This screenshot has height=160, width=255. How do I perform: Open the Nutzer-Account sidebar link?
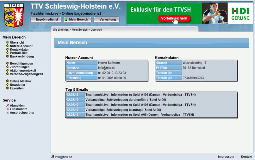tap(21, 46)
